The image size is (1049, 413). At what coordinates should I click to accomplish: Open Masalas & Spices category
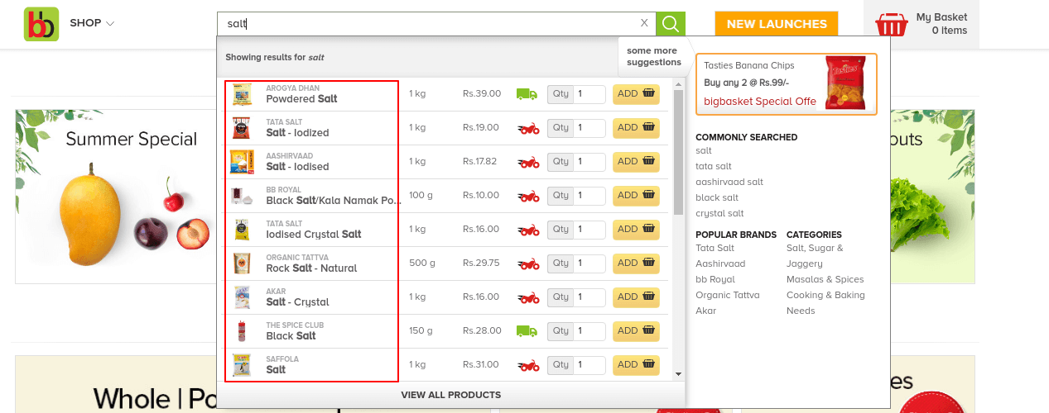tap(825, 279)
